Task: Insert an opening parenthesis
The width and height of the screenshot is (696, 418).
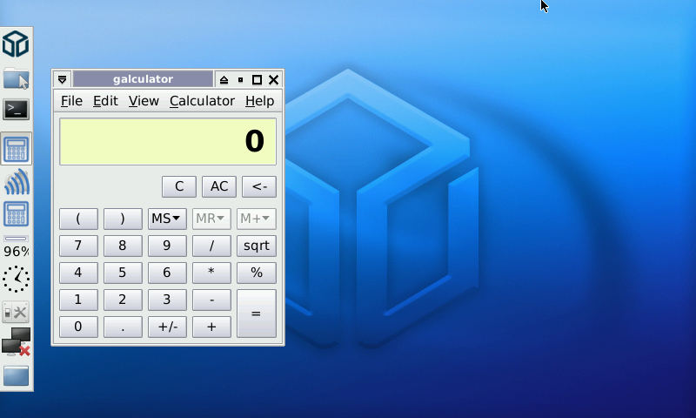Action: [x=78, y=219]
